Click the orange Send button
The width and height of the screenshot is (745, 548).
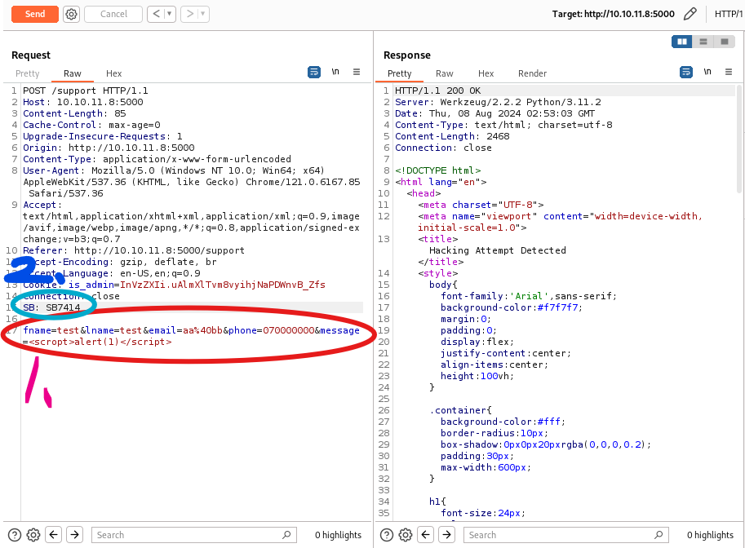(x=35, y=14)
